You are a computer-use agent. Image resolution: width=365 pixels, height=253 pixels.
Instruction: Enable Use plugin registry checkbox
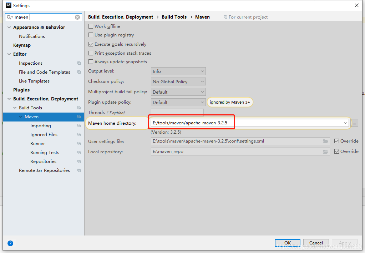point(91,35)
